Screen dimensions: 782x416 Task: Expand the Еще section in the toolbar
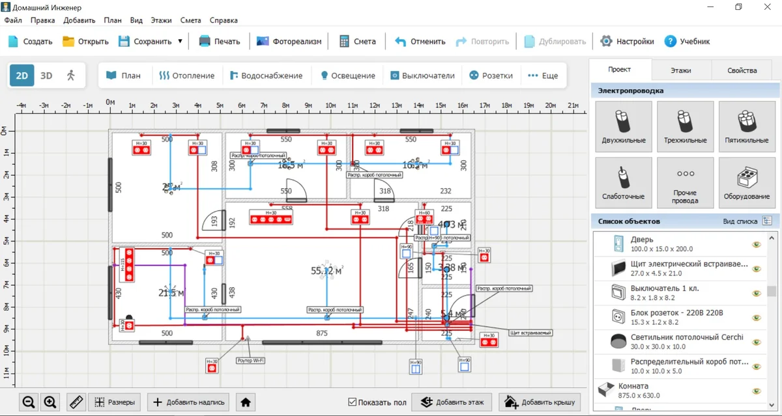pos(543,76)
